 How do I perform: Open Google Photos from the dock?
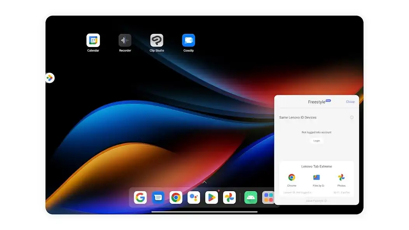click(x=229, y=197)
